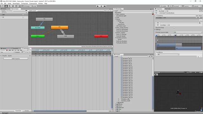
Task: Open the Account dropdown
Action: pos(178,6)
